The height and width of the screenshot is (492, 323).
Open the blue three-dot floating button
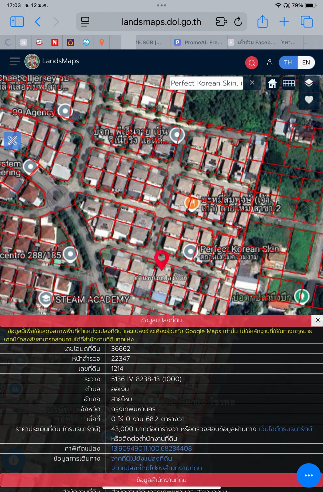pos(308,475)
